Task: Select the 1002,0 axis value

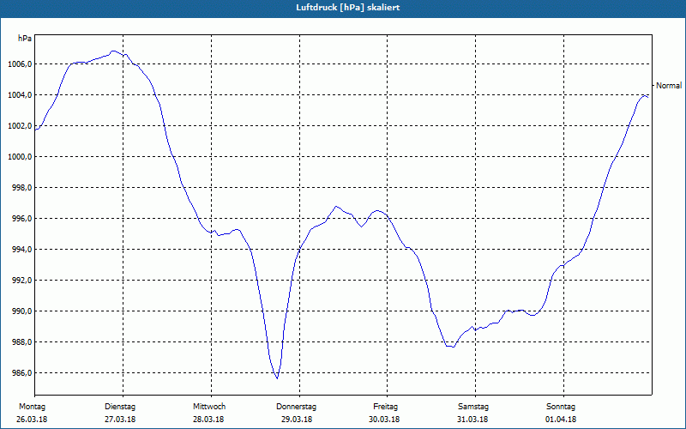Action: tap(20, 126)
